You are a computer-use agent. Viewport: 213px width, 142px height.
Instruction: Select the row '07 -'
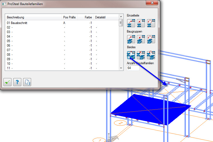point(62,50)
